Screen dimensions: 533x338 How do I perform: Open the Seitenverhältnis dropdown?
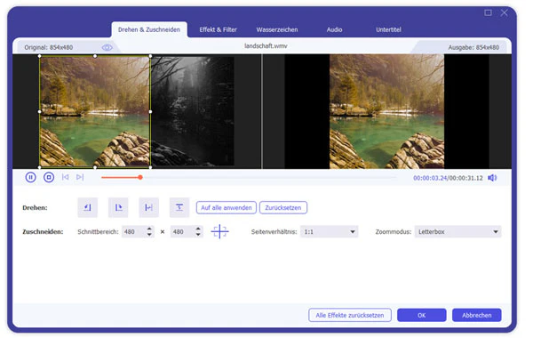click(329, 232)
